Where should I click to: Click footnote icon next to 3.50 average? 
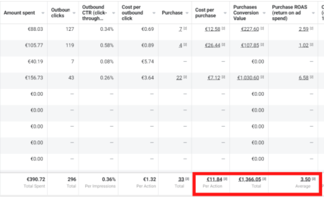[314, 179]
